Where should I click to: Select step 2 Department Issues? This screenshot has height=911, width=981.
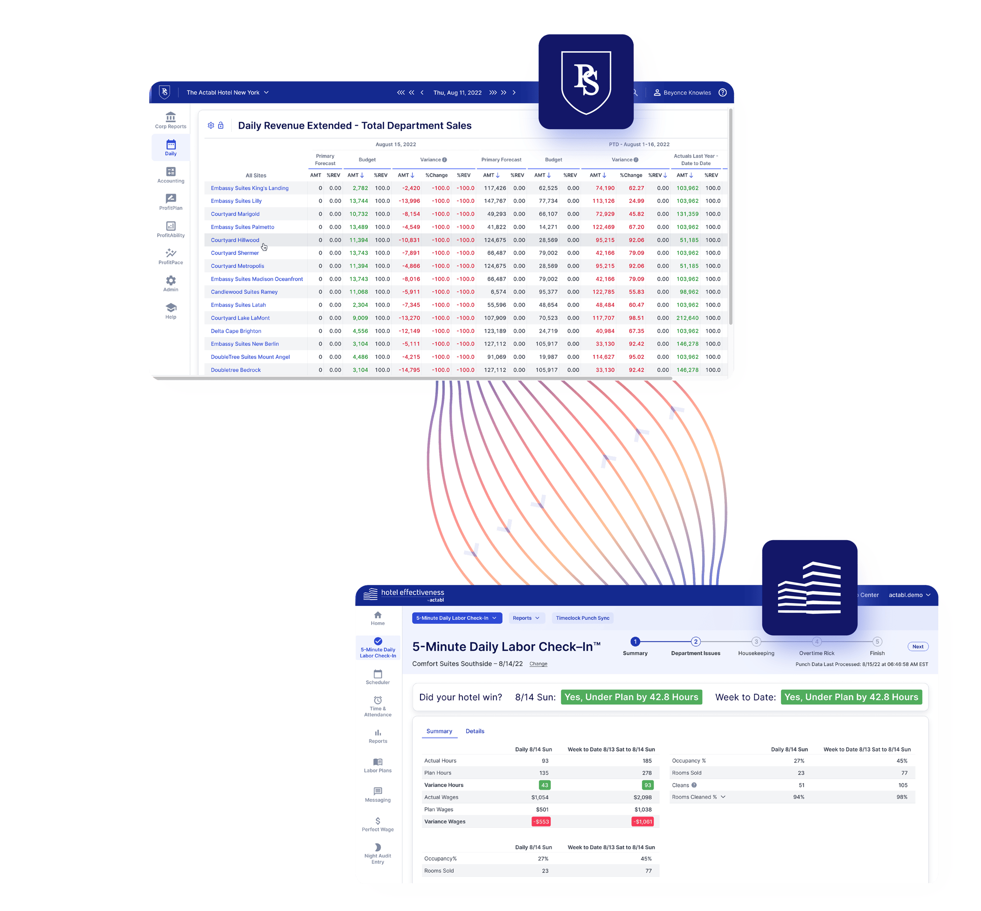coord(695,646)
